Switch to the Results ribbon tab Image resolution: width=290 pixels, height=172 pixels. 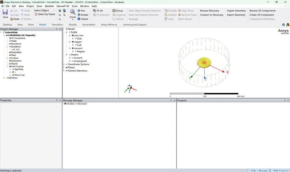[73, 25]
